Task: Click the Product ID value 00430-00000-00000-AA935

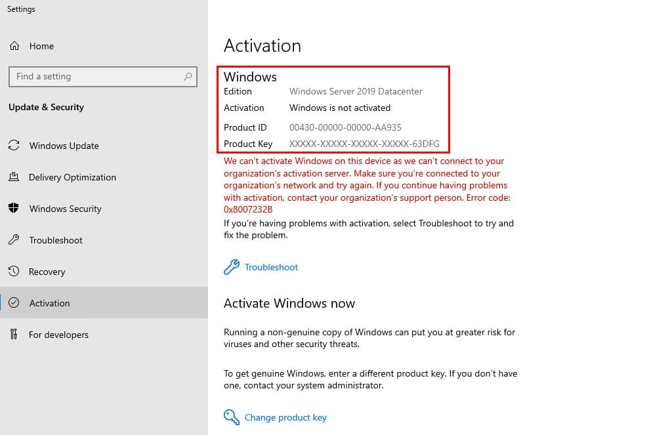Action: pos(345,127)
